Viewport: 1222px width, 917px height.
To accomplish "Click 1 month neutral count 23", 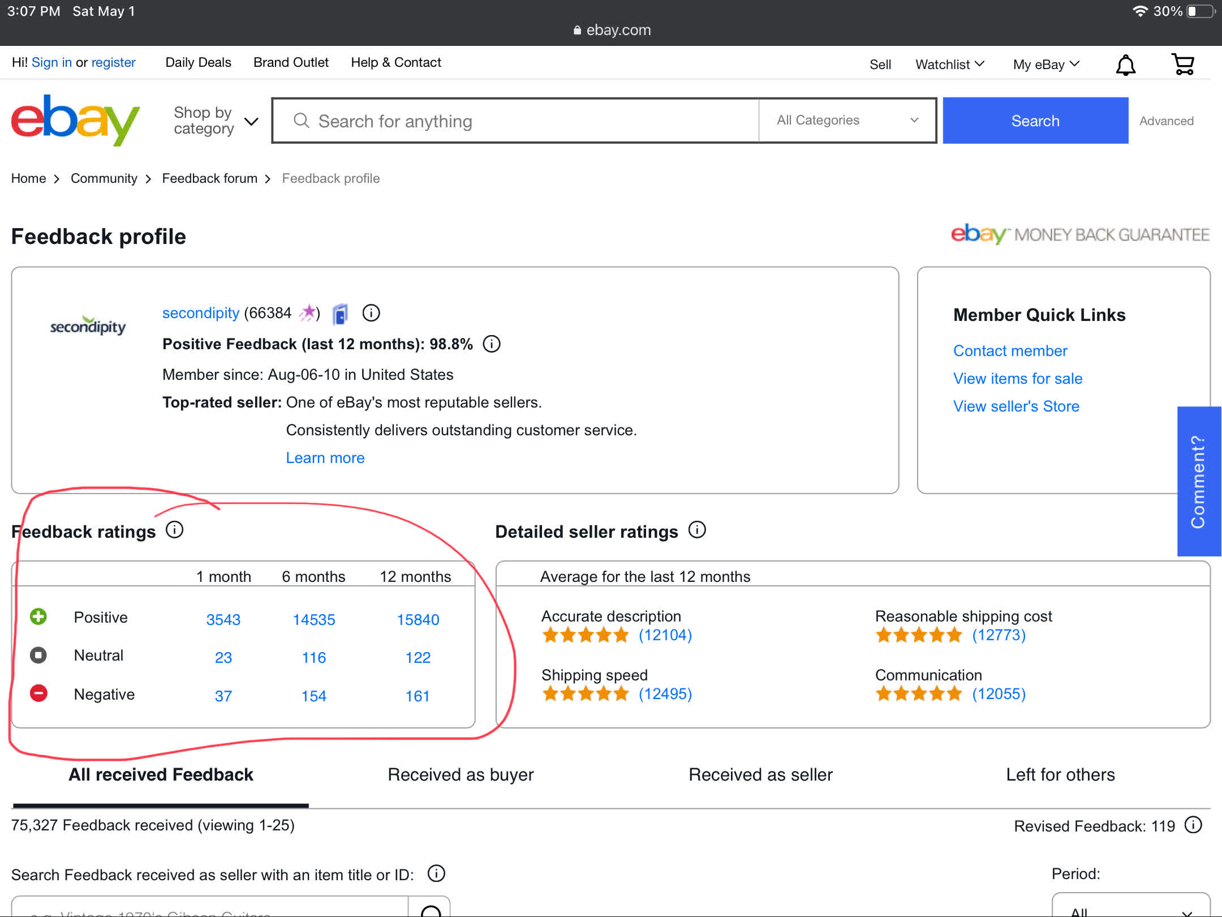I will (223, 657).
